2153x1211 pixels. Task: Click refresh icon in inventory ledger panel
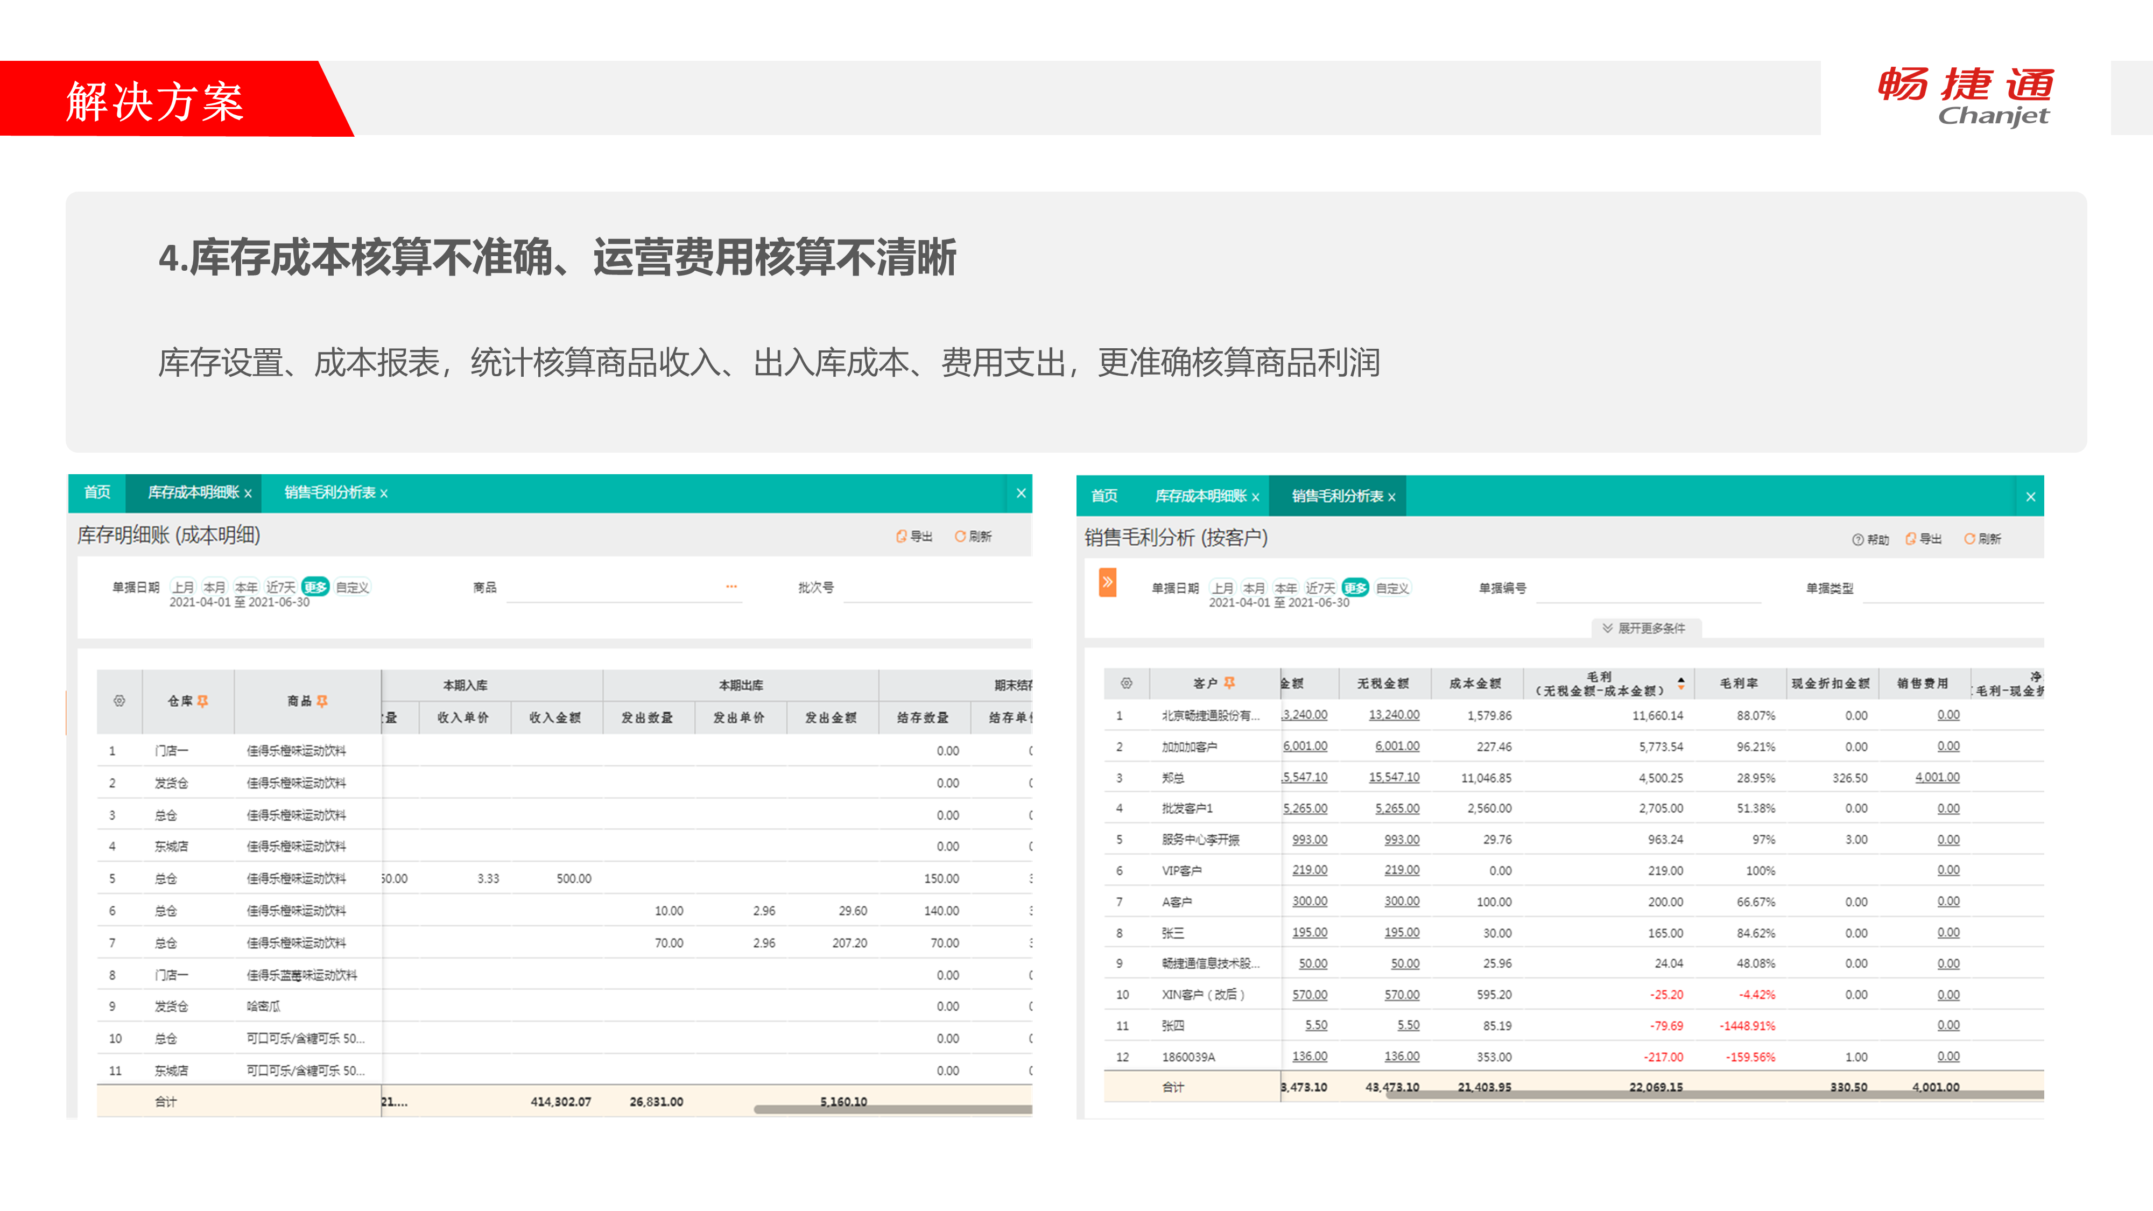[x=960, y=537]
